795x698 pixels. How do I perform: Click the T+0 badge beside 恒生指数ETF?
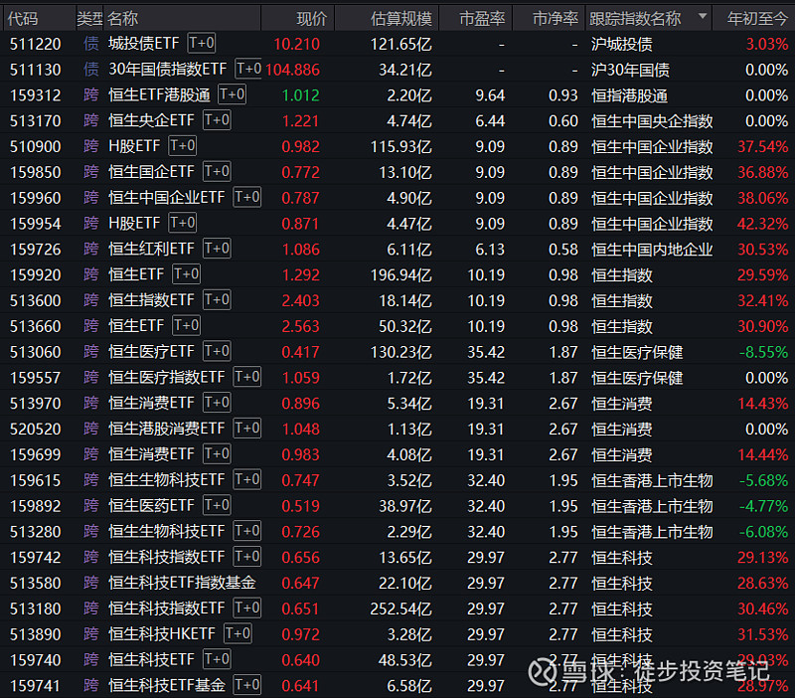pyautogui.click(x=217, y=300)
